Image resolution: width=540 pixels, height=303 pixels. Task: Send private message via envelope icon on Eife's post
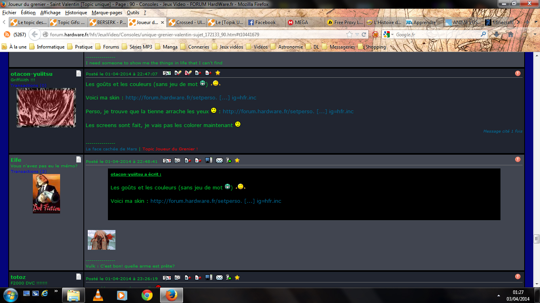(219, 161)
